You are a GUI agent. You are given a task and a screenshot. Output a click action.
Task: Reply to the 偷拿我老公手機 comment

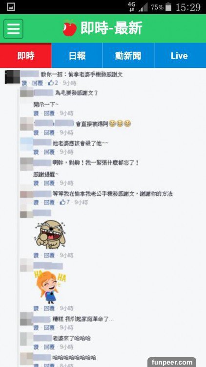[x=49, y=202]
